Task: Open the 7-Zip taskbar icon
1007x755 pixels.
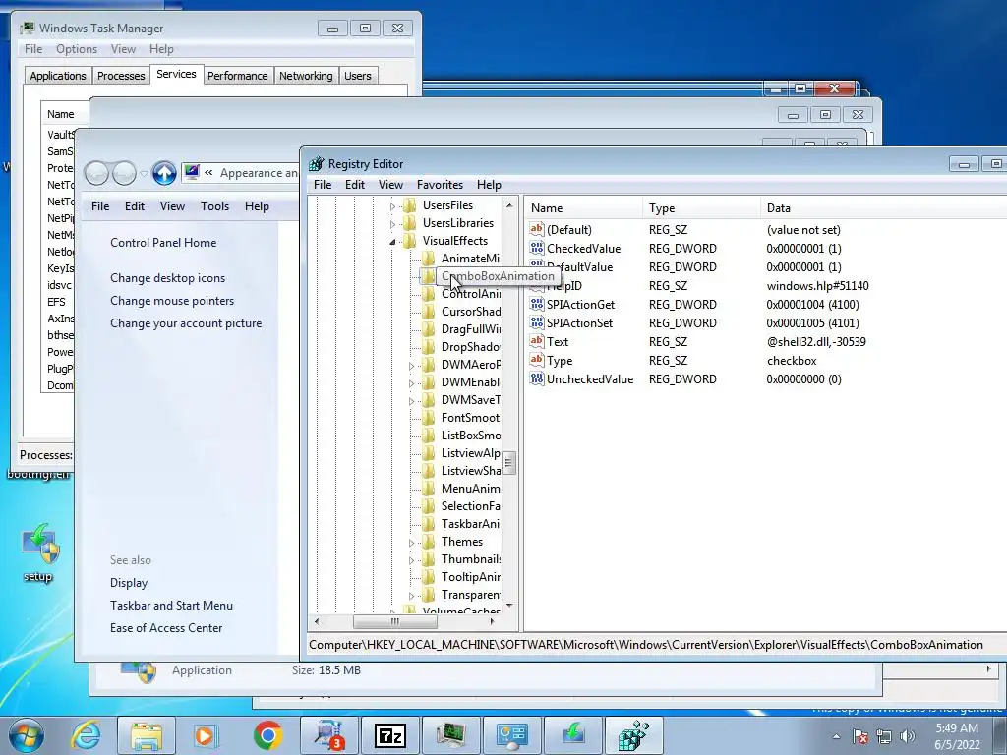Action: point(390,735)
